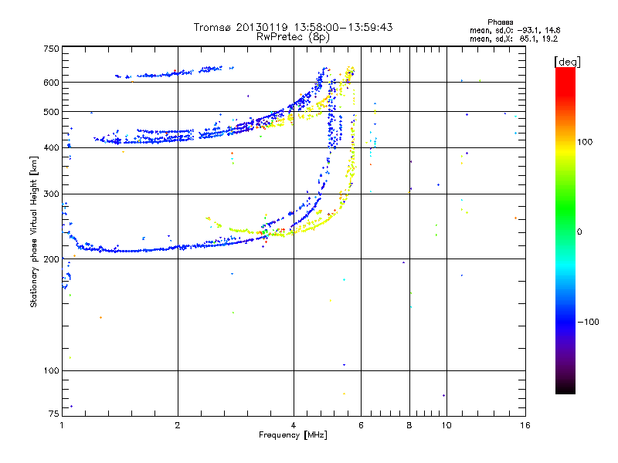618x463 pixels.
Task: Click the '100' colorbar tick label
Action: 585,142
